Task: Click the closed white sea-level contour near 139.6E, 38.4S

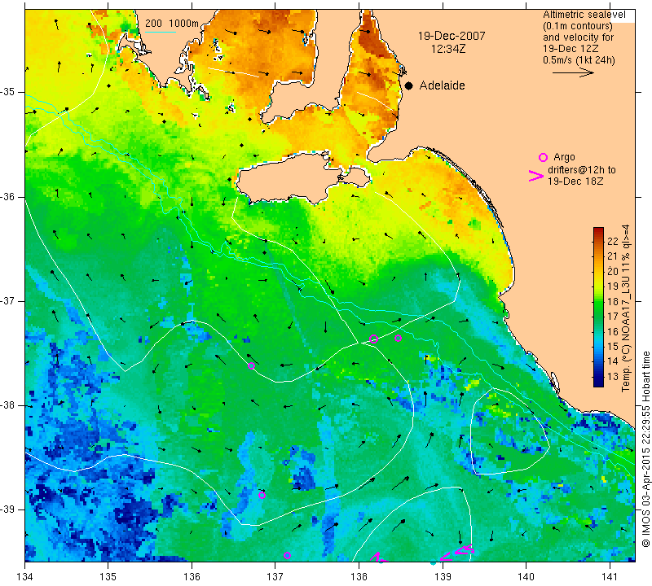Action: pos(510,431)
